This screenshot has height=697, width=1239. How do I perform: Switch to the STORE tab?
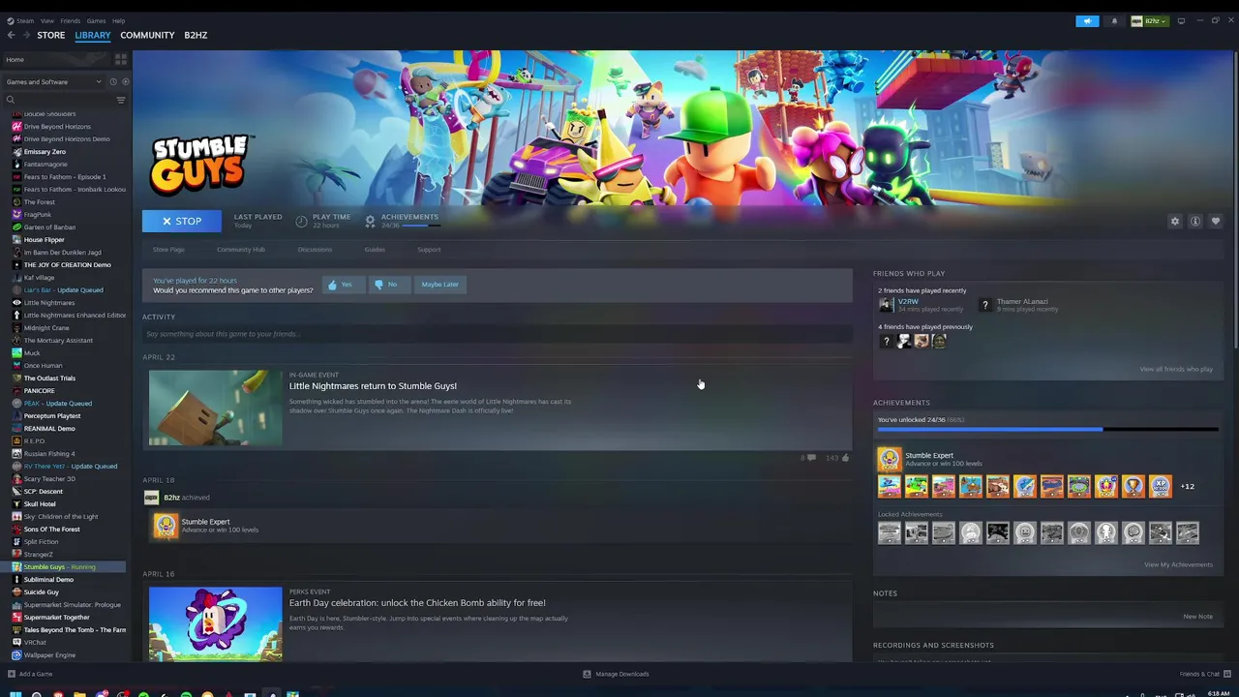(51, 35)
